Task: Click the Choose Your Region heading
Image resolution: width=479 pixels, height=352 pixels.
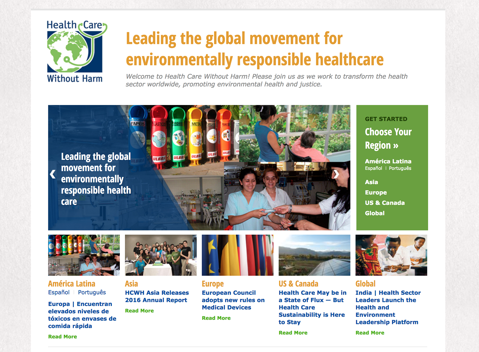Action: click(x=388, y=139)
